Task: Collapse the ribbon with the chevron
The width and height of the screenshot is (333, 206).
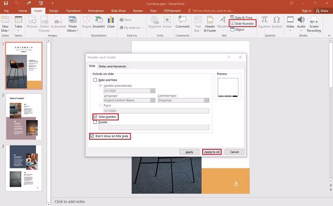Action: click(x=329, y=35)
